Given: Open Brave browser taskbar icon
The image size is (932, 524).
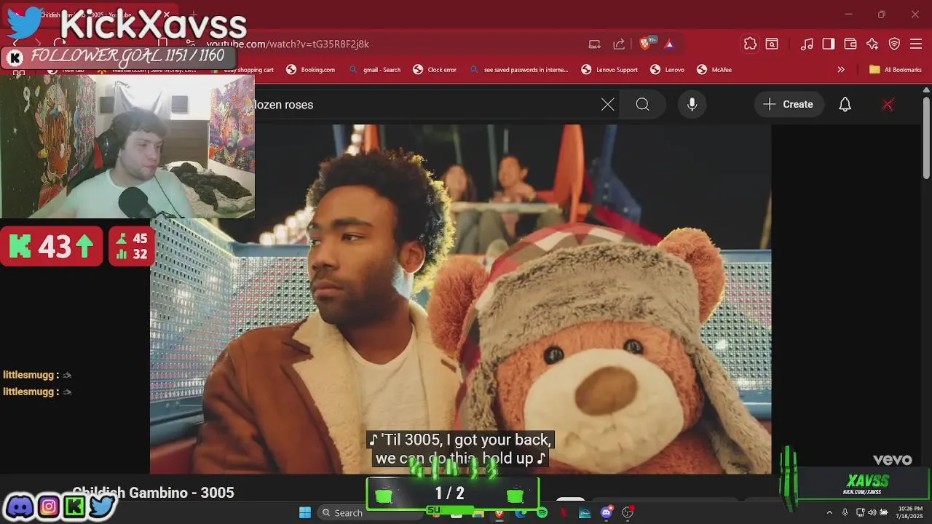Looking at the screenshot, I should tap(499, 513).
